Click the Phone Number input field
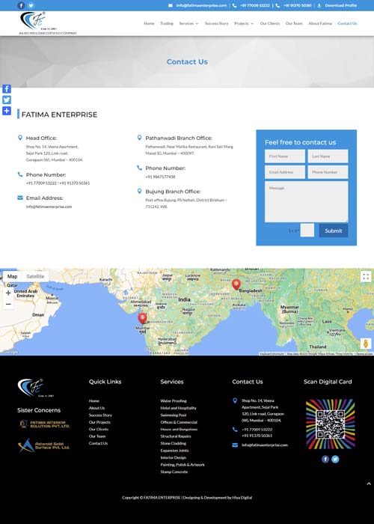The image size is (374, 524). (x=328, y=172)
